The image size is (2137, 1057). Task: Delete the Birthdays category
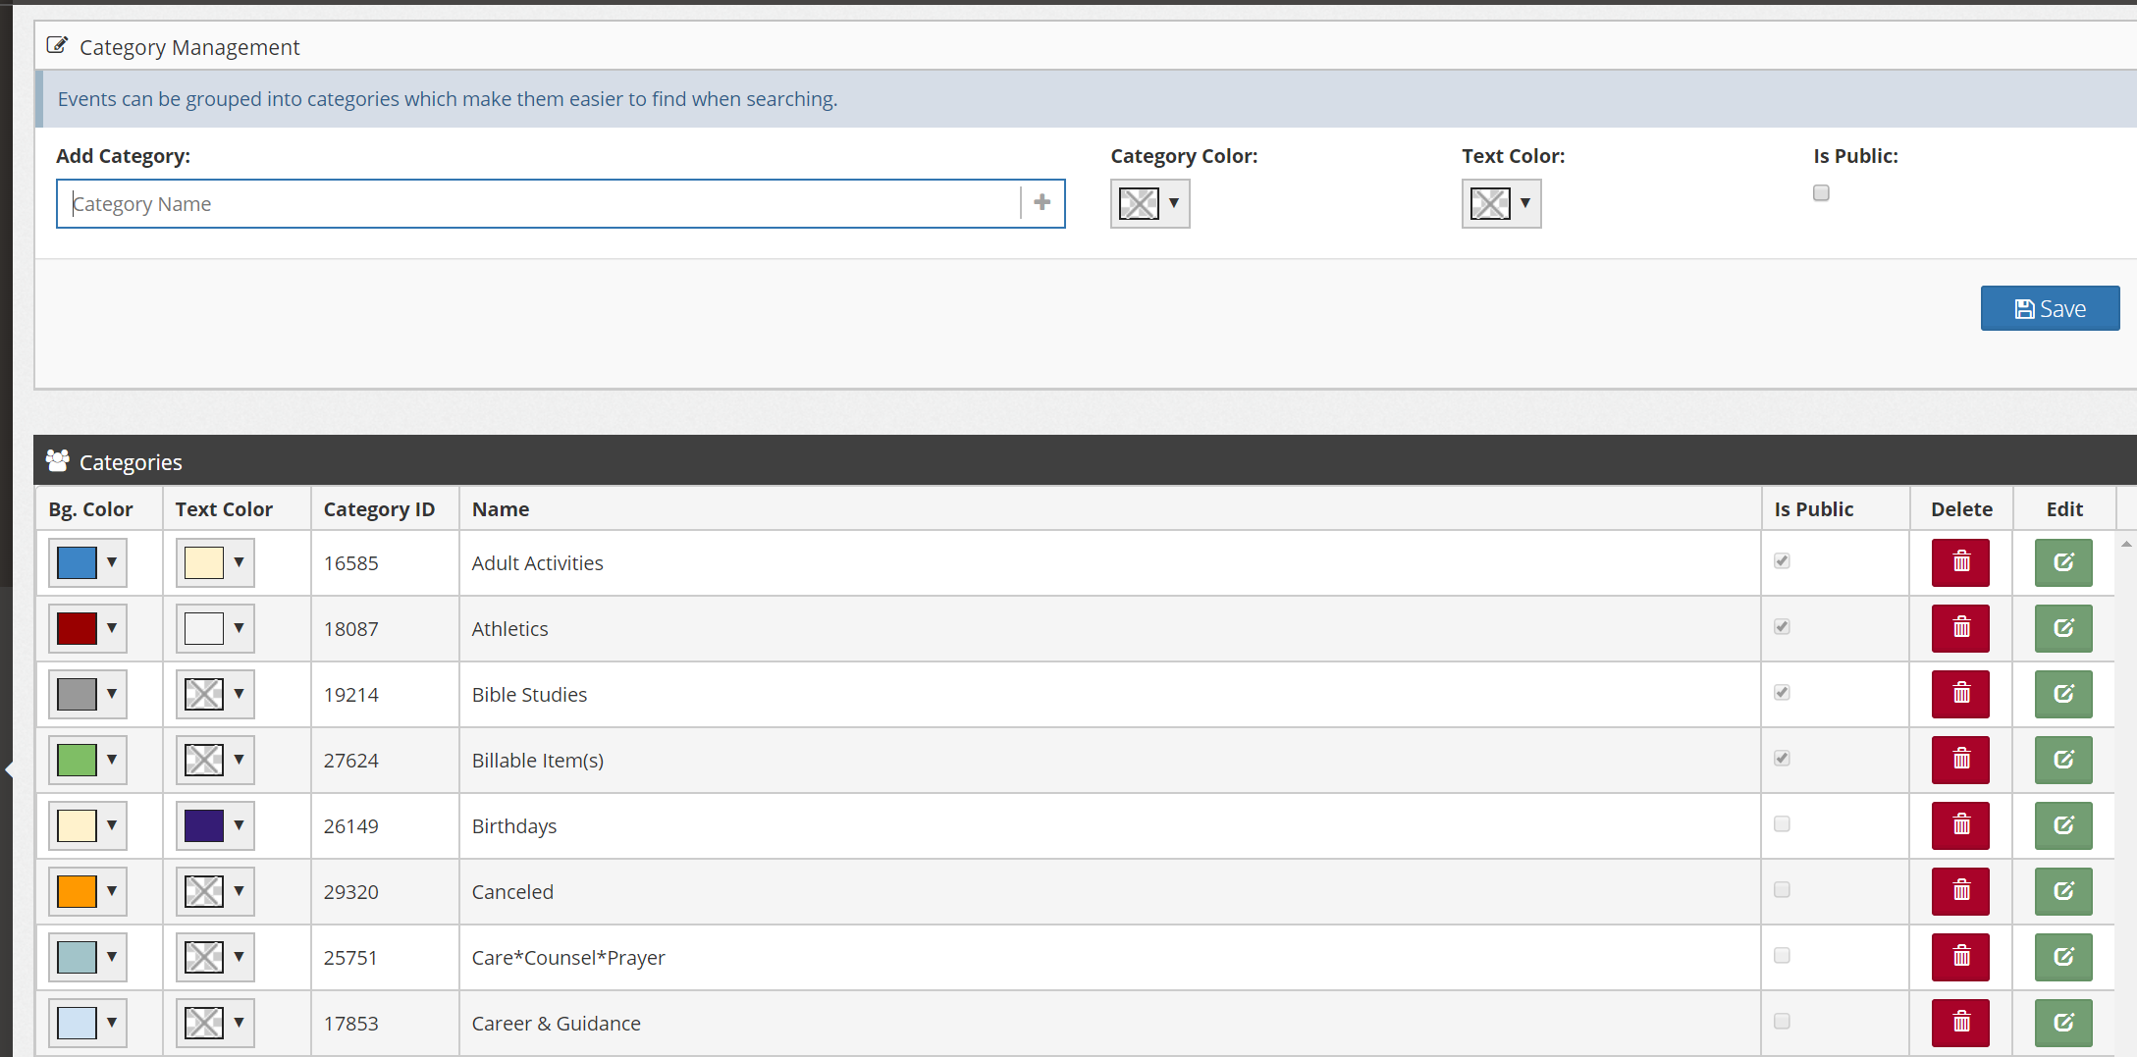1960,825
